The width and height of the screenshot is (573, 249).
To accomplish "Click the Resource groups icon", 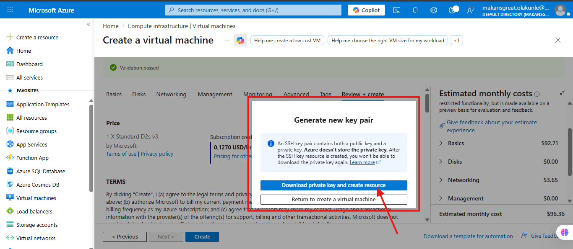I will tap(10, 131).
